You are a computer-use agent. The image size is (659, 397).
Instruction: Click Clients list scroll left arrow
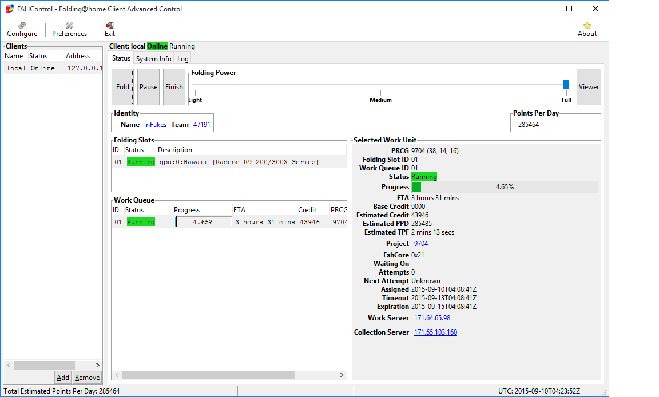(x=9, y=366)
